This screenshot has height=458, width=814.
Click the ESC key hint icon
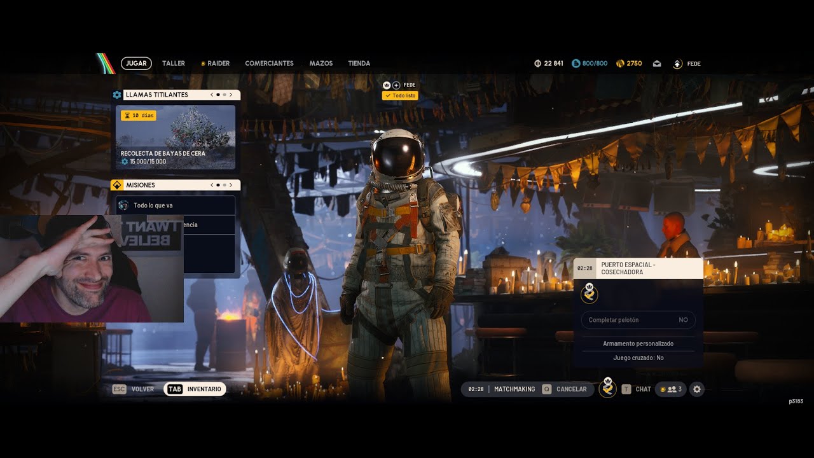click(119, 389)
